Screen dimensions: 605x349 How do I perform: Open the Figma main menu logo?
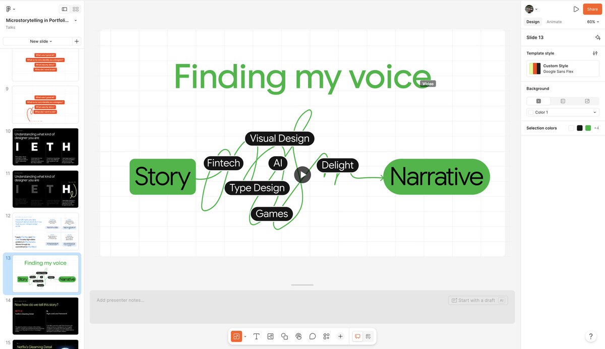9,9
